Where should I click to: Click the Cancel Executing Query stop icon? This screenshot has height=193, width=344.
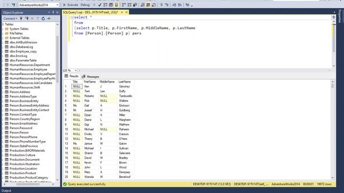point(95,5)
